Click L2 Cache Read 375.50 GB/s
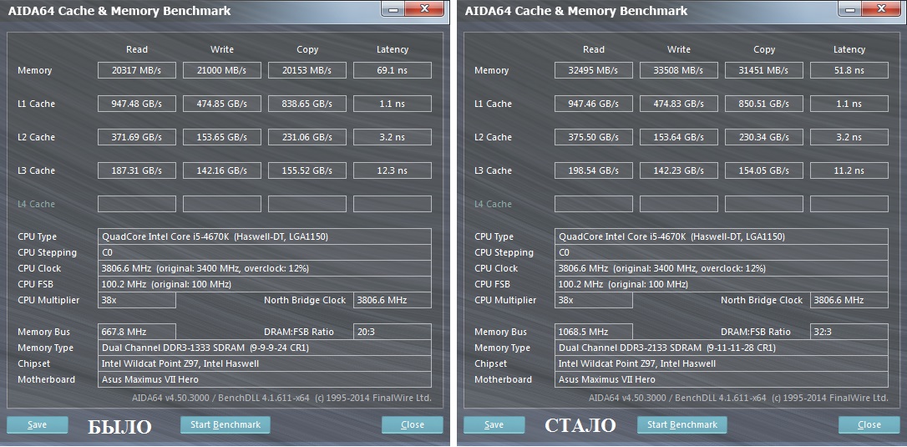Image resolution: width=907 pixels, height=447 pixels. click(x=594, y=137)
